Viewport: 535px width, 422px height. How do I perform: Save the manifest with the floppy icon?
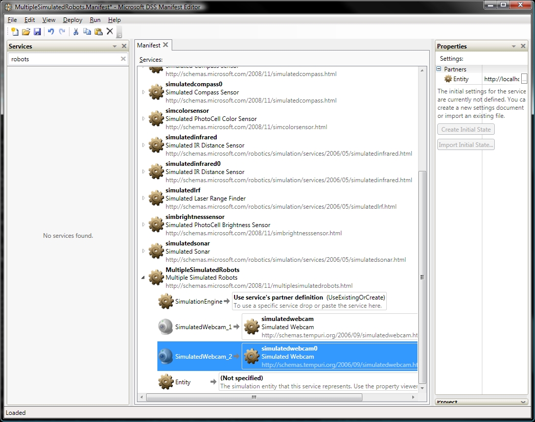pyautogui.click(x=37, y=32)
